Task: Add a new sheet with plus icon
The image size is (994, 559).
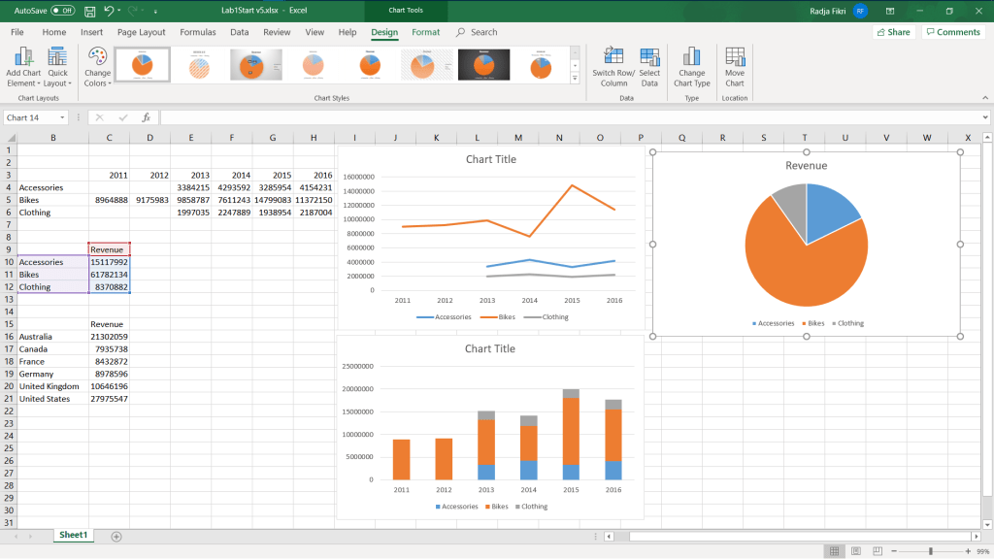Action: 116,536
